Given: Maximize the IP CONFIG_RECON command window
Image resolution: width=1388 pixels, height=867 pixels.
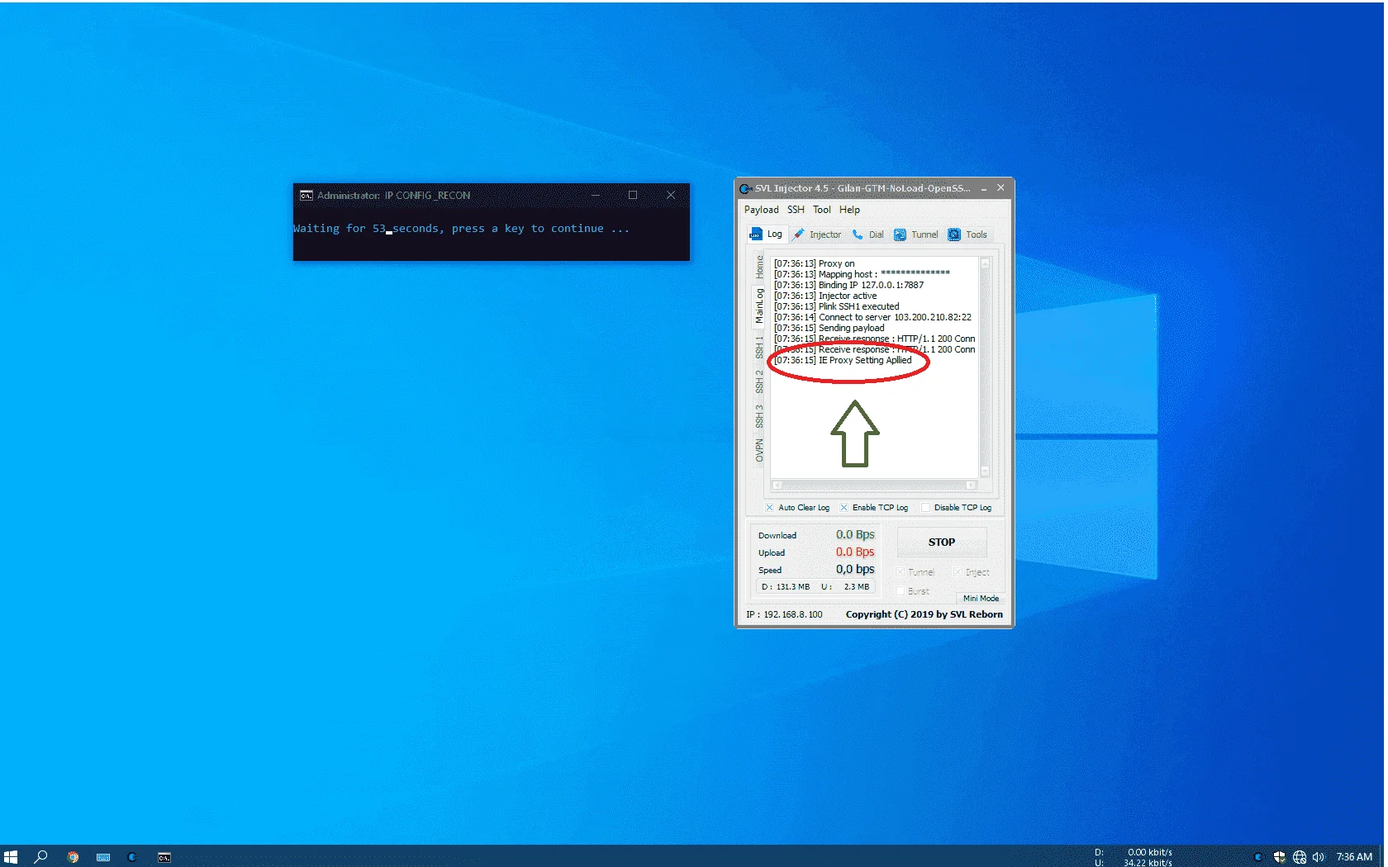Looking at the screenshot, I should [x=633, y=196].
